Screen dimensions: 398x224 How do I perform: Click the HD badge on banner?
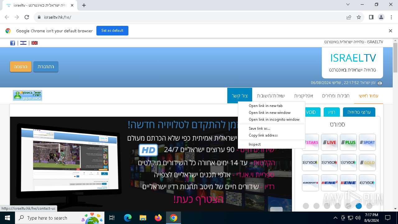point(148,150)
